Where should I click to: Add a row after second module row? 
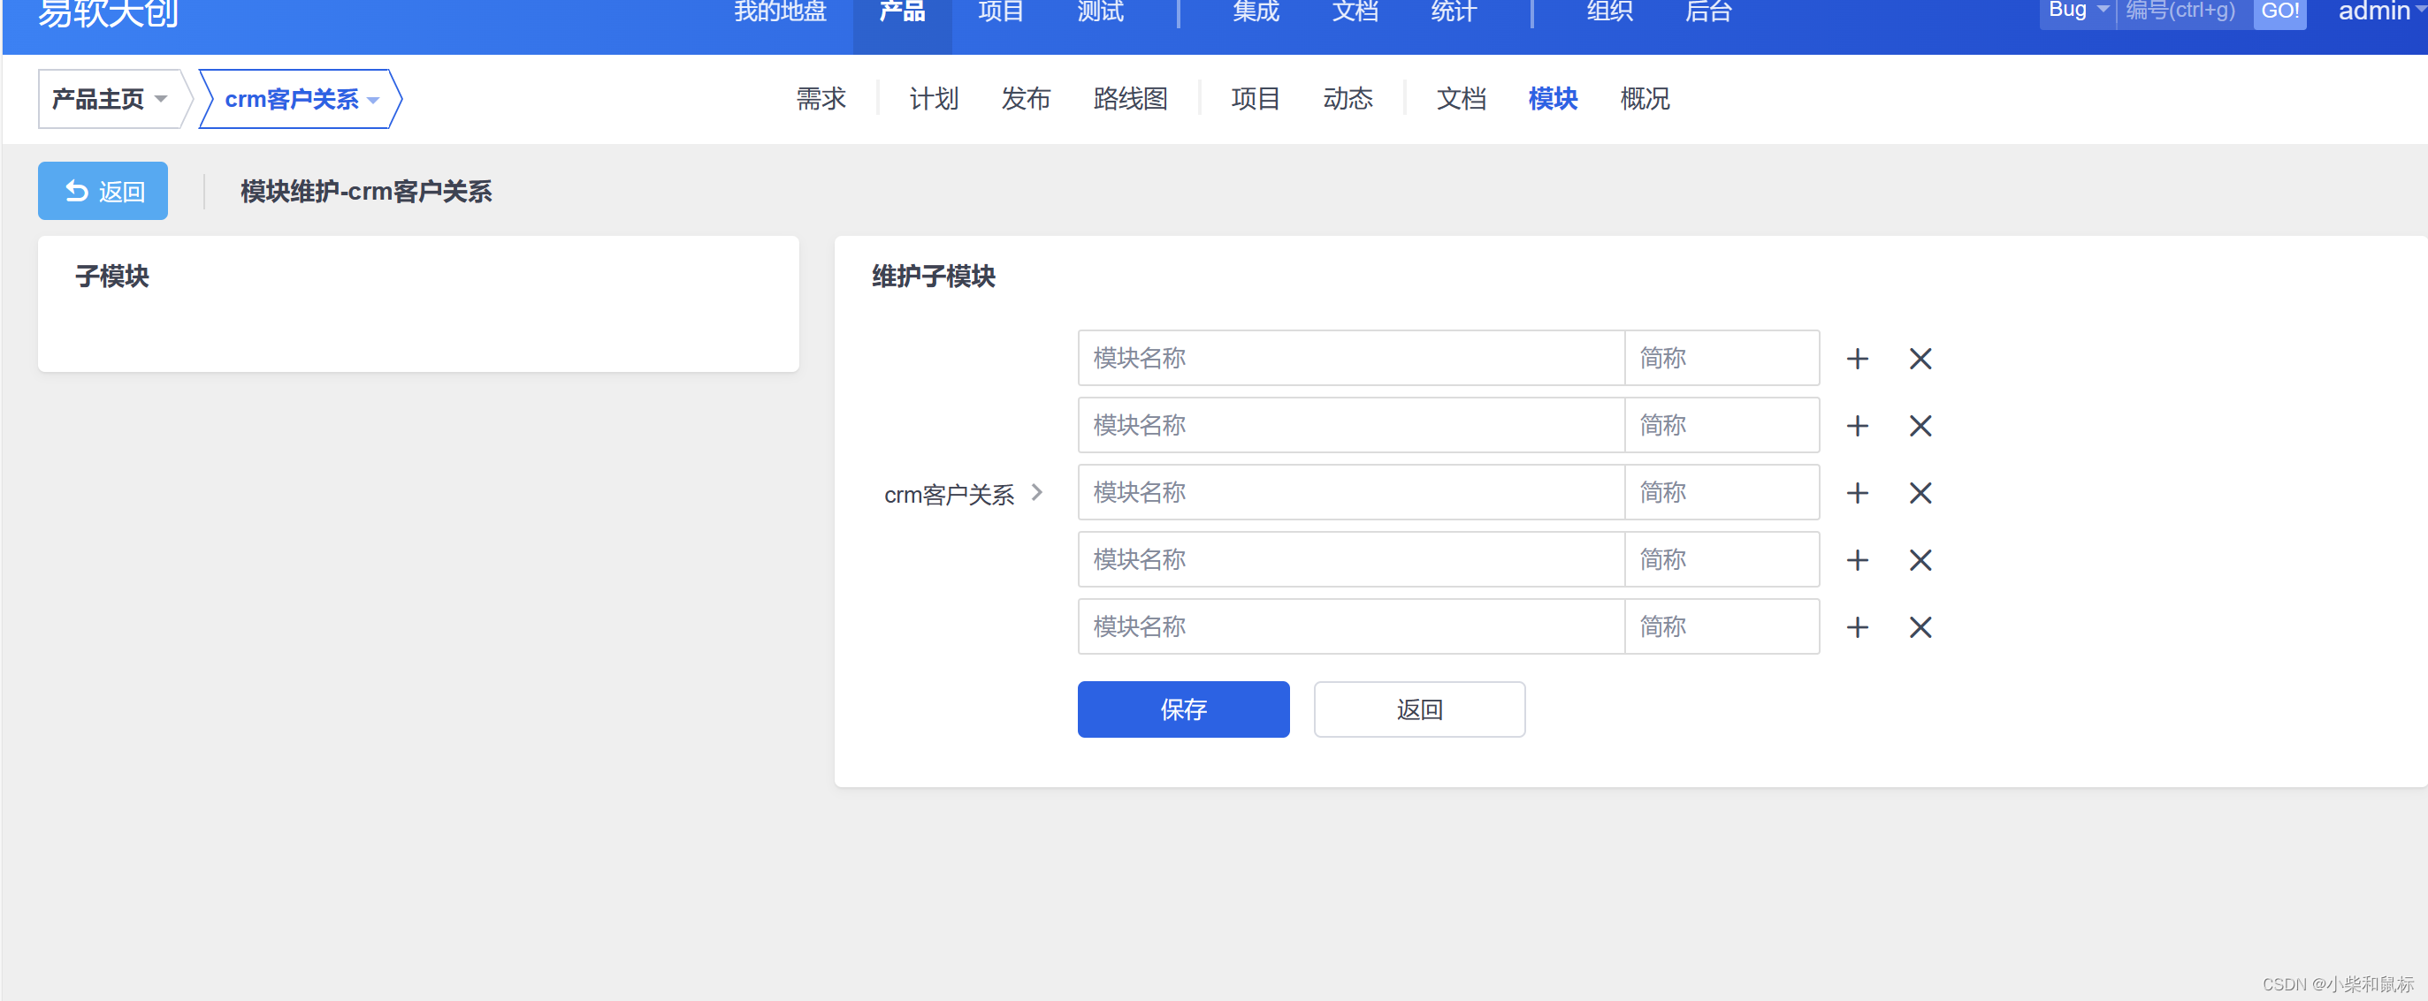1857,426
